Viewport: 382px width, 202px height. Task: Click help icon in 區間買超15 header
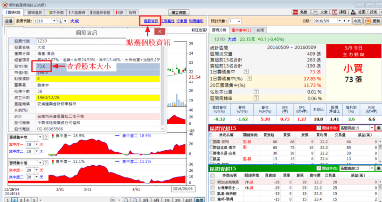click(x=319, y=128)
